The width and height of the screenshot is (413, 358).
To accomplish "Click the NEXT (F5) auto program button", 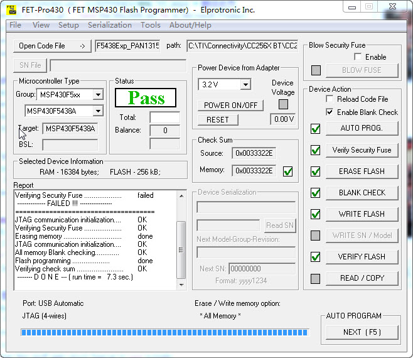I will (362, 332).
